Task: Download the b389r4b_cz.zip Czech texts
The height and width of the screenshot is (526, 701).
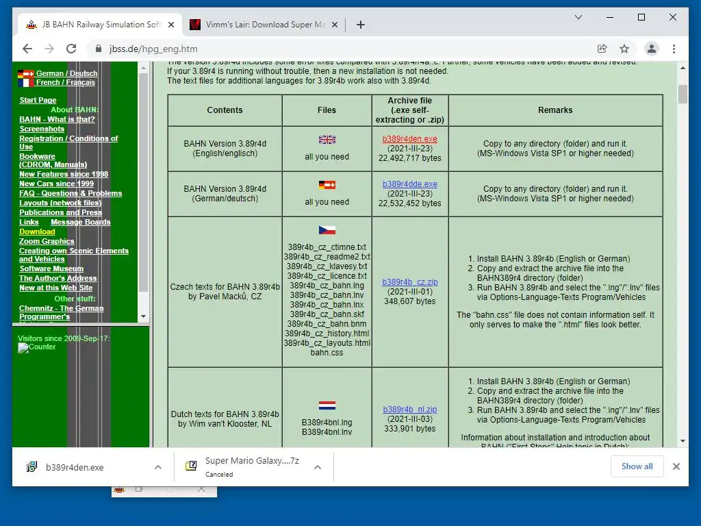Action: [x=409, y=282]
